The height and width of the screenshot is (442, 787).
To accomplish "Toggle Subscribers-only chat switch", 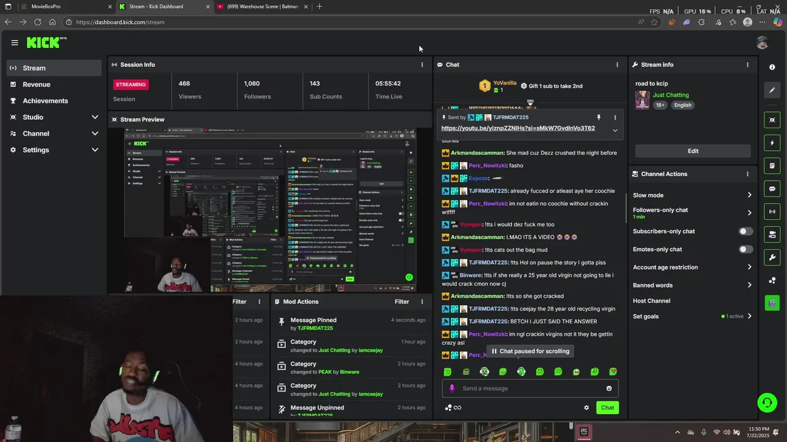I will (x=745, y=231).
